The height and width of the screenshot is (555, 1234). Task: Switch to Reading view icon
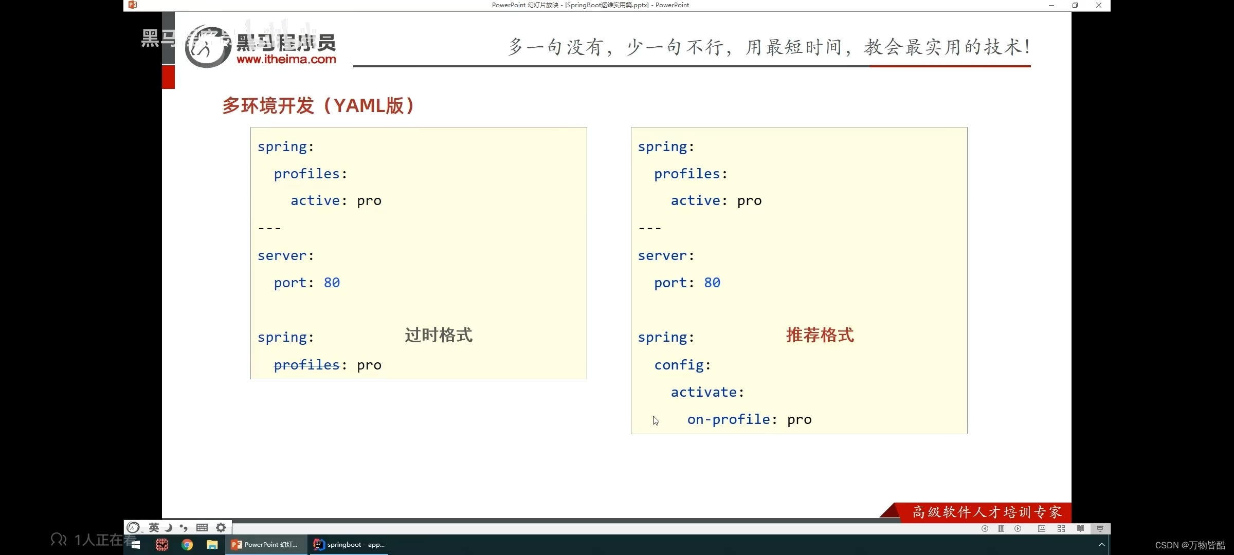tap(1080, 528)
